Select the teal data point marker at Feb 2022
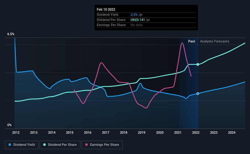250x154 pixels. (x=198, y=65)
